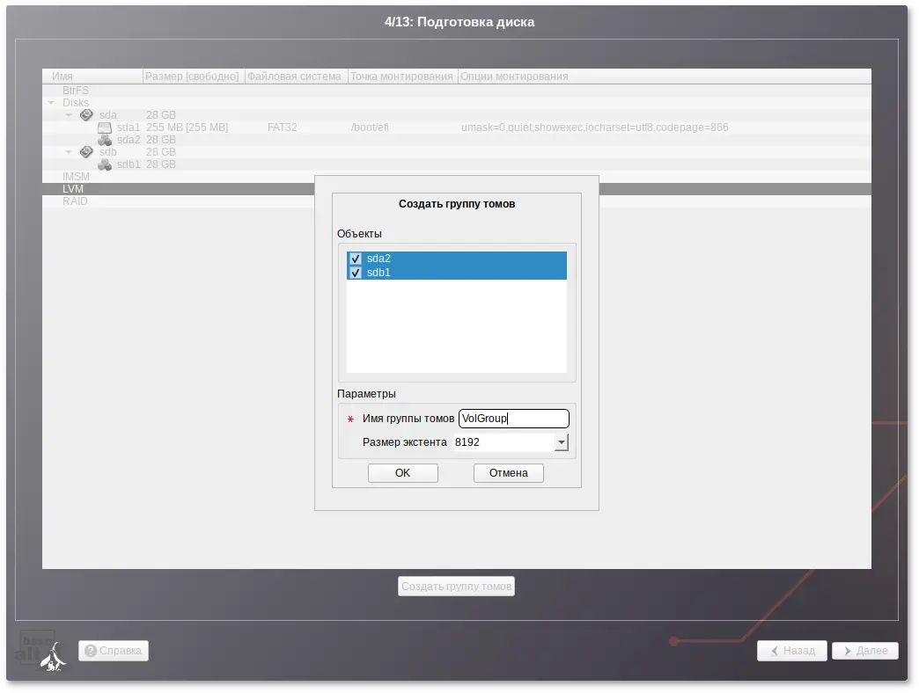This screenshot has height=693, width=919.
Task: Click the Файловая система column header
Action: click(296, 77)
